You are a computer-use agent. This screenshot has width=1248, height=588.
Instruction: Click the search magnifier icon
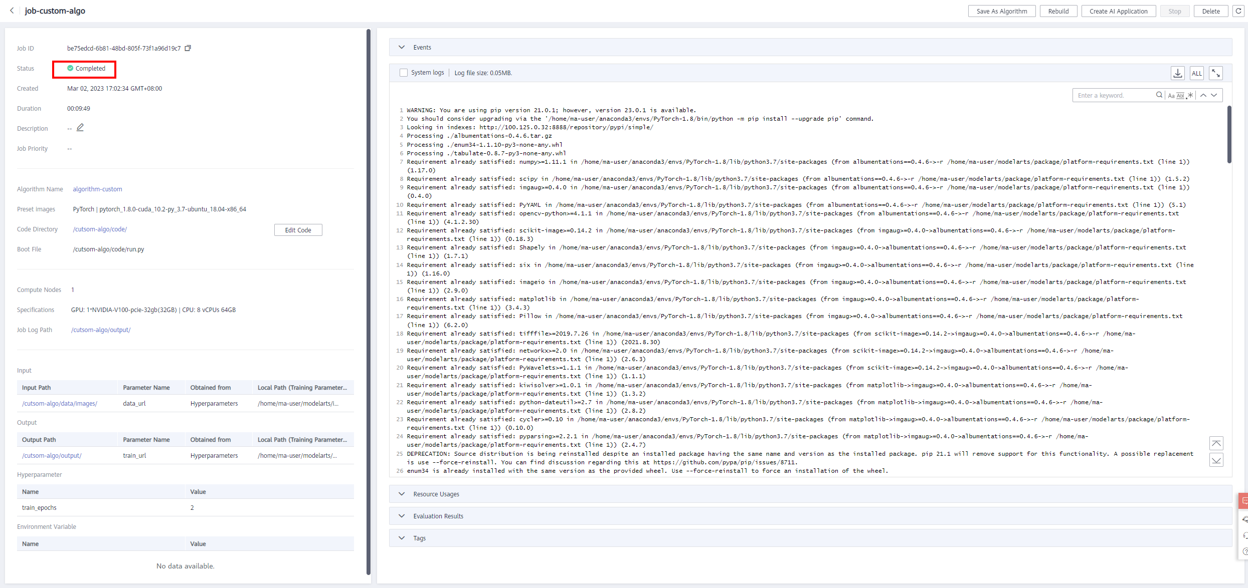pyautogui.click(x=1159, y=95)
